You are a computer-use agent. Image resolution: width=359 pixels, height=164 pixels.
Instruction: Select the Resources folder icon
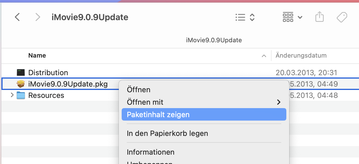tap(21, 95)
